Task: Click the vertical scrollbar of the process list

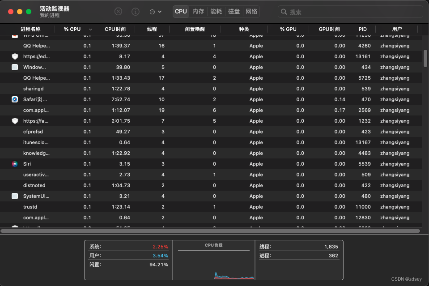Action: 425,58
